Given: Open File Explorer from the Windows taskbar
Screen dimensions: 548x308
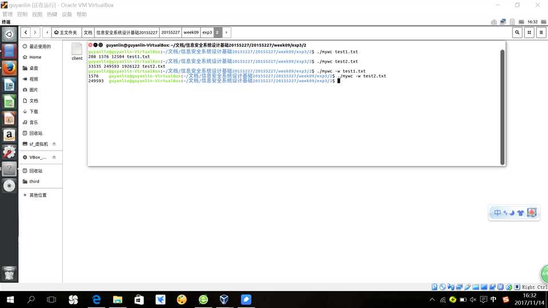Looking at the screenshot, I should click(118, 299).
